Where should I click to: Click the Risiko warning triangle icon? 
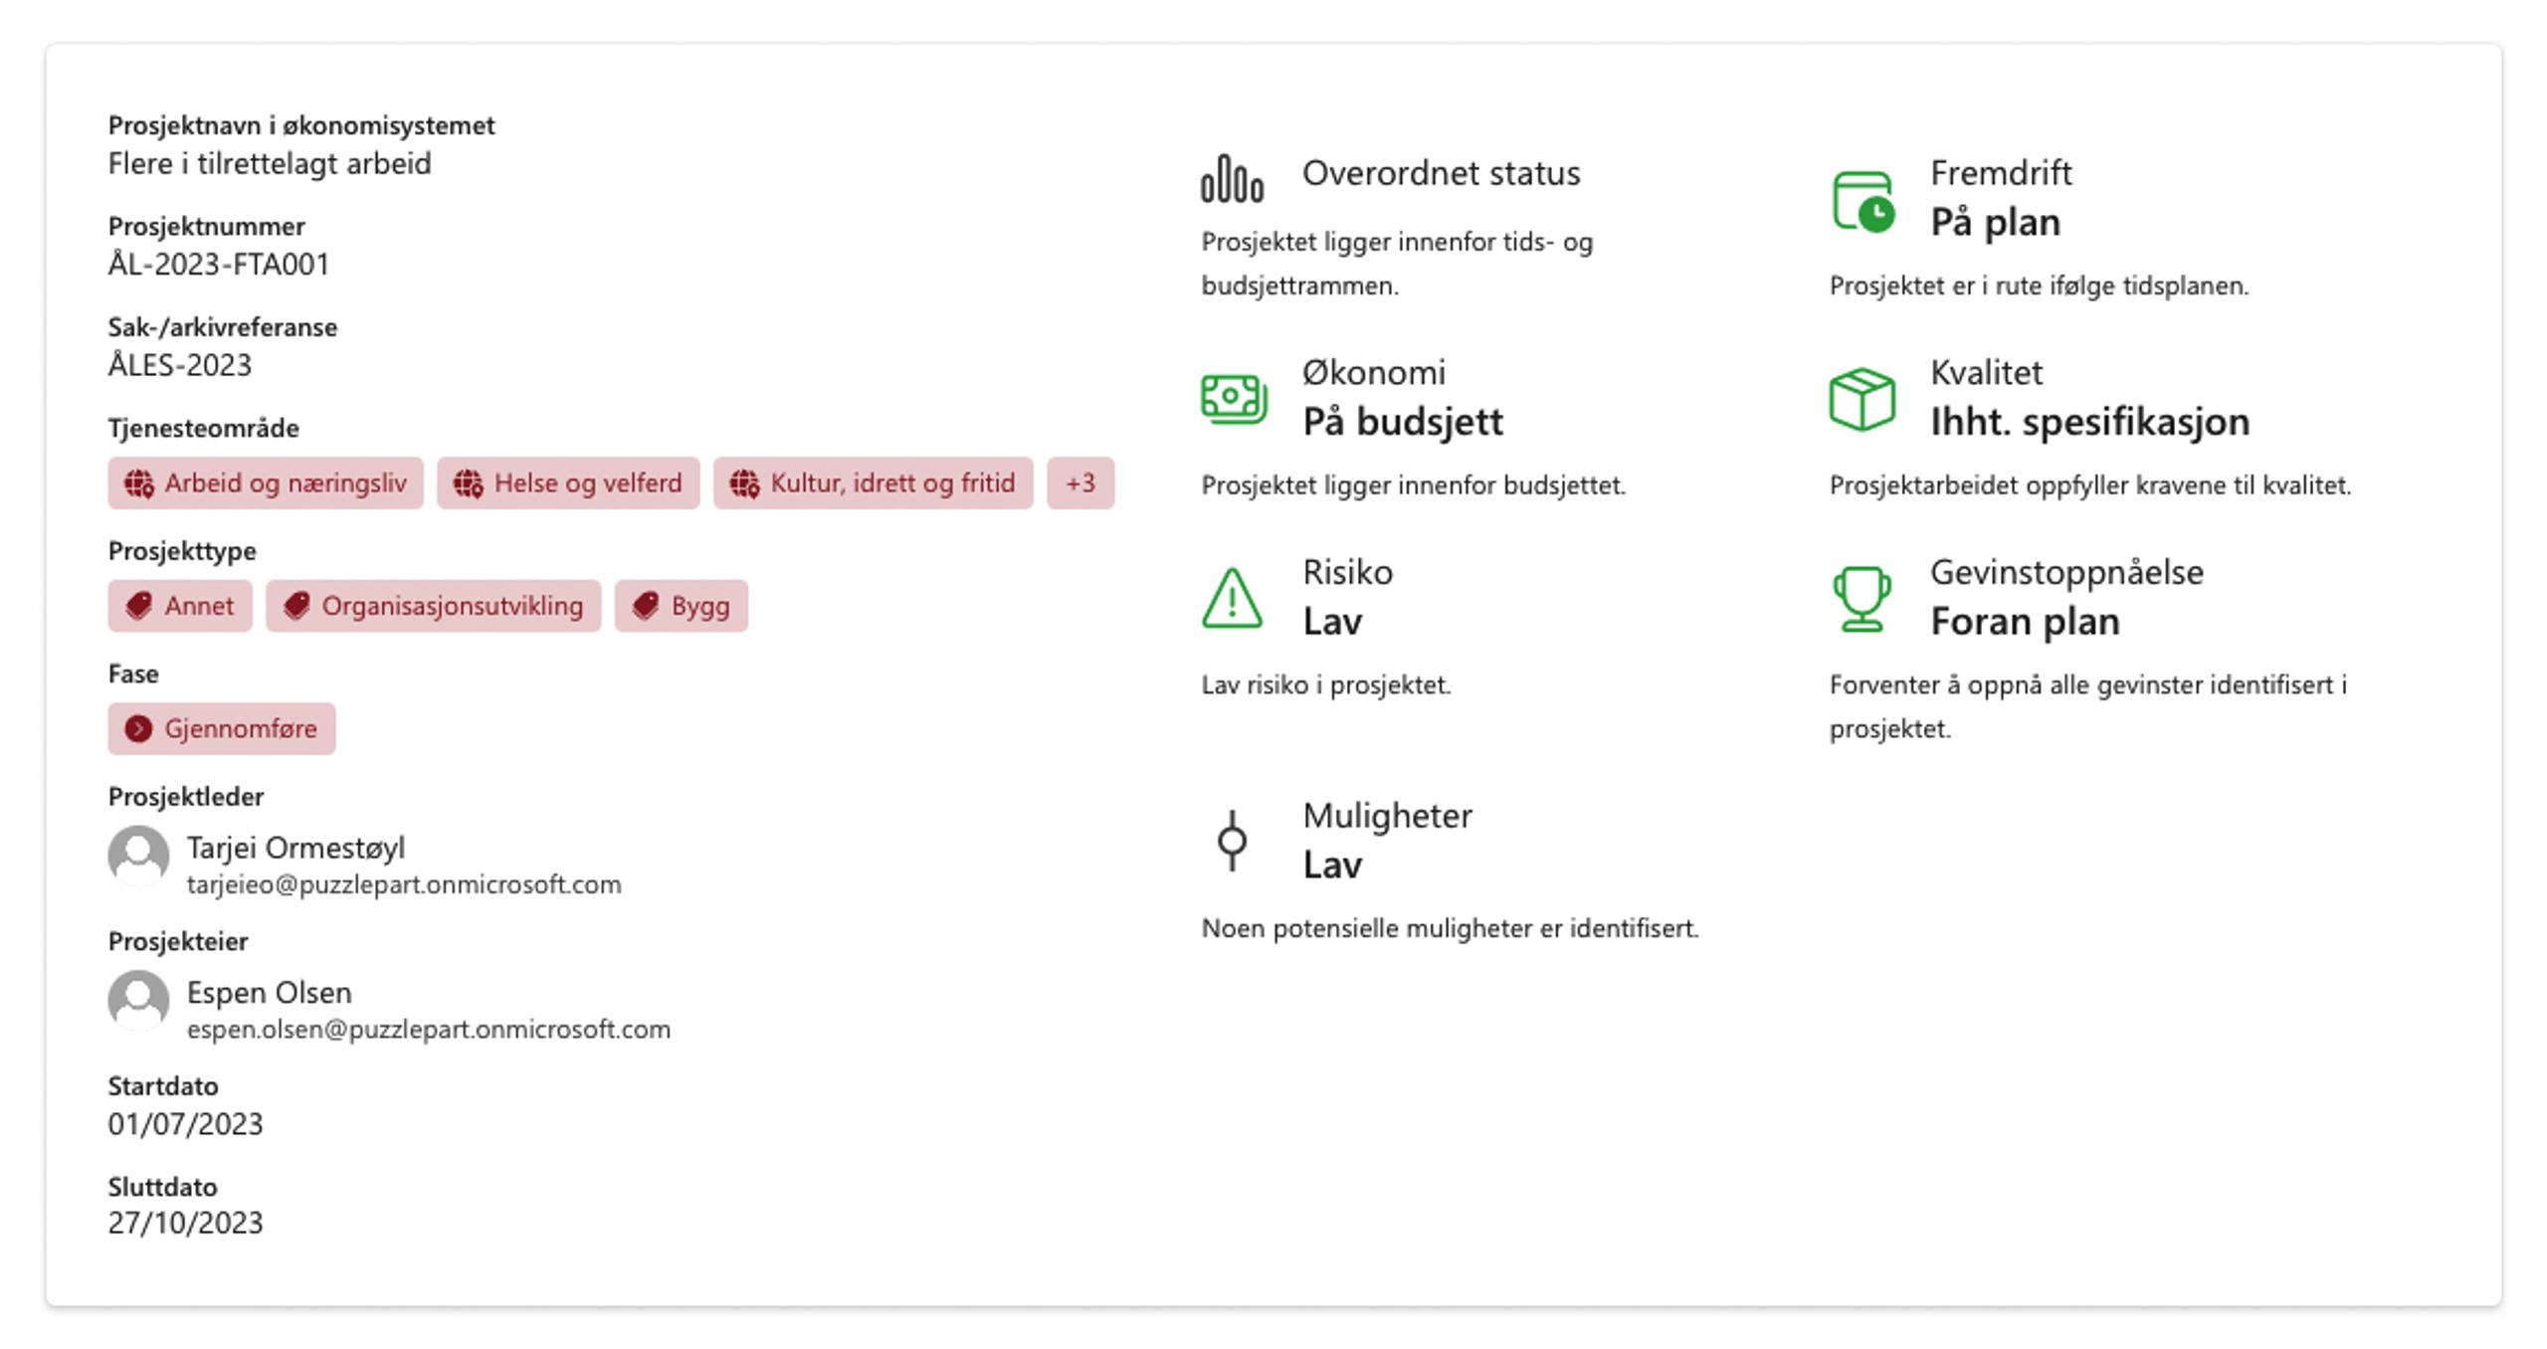1232,599
